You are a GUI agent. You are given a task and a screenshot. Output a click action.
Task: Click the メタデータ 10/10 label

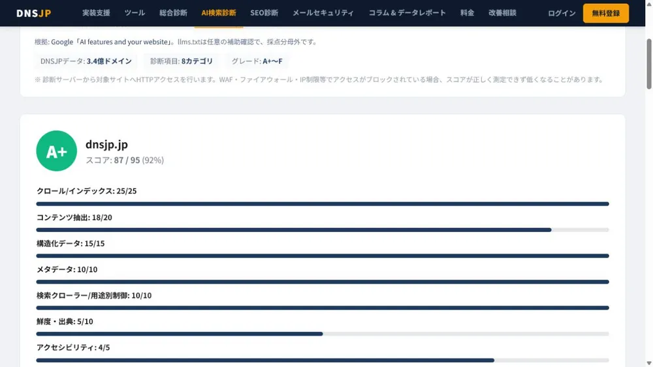point(67,269)
